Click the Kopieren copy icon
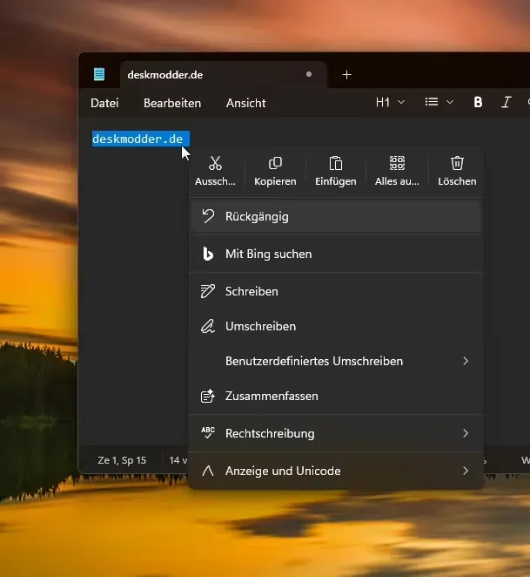This screenshot has width=530, height=577. tap(275, 164)
